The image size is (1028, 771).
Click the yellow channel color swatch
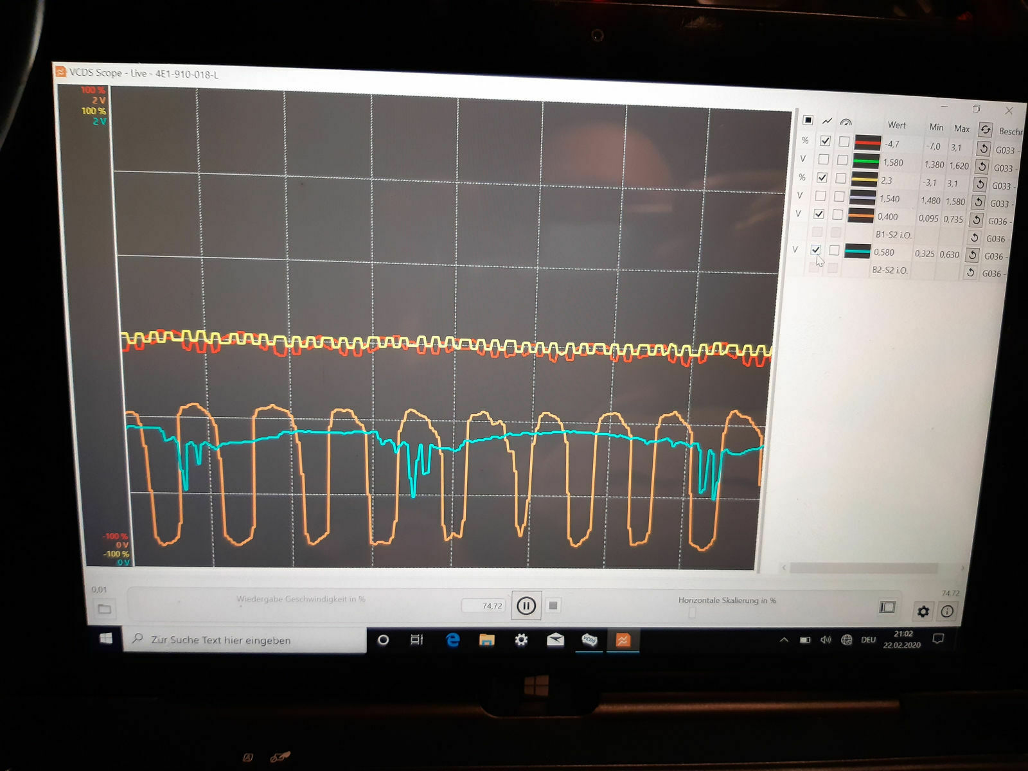pyautogui.click(x=864, y=179)
